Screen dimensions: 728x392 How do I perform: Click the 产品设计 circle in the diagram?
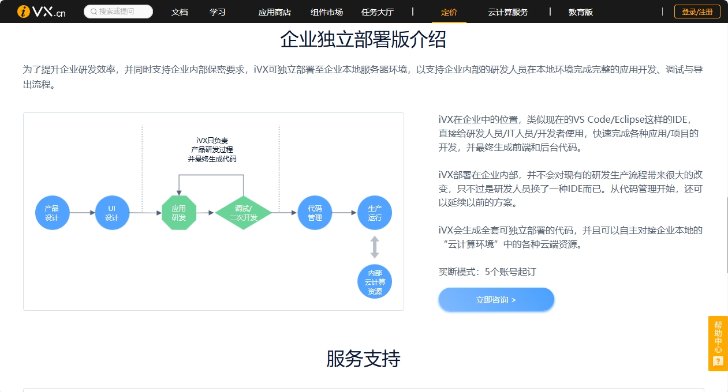tap(52, 213)
